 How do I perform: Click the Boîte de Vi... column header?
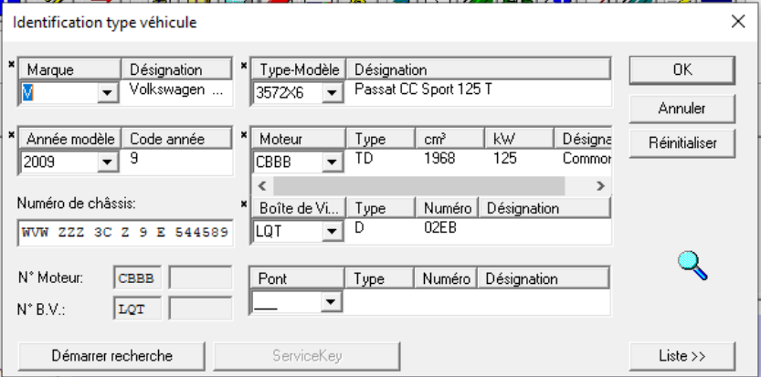click(299, 208)
